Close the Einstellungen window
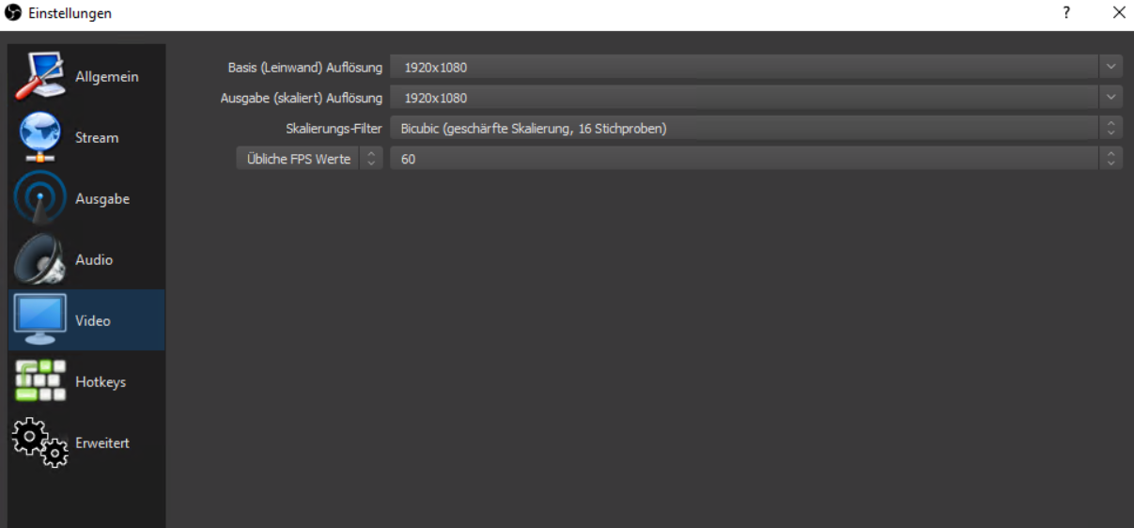Screen dimensions: 1134x528 tap(1118, 13)
